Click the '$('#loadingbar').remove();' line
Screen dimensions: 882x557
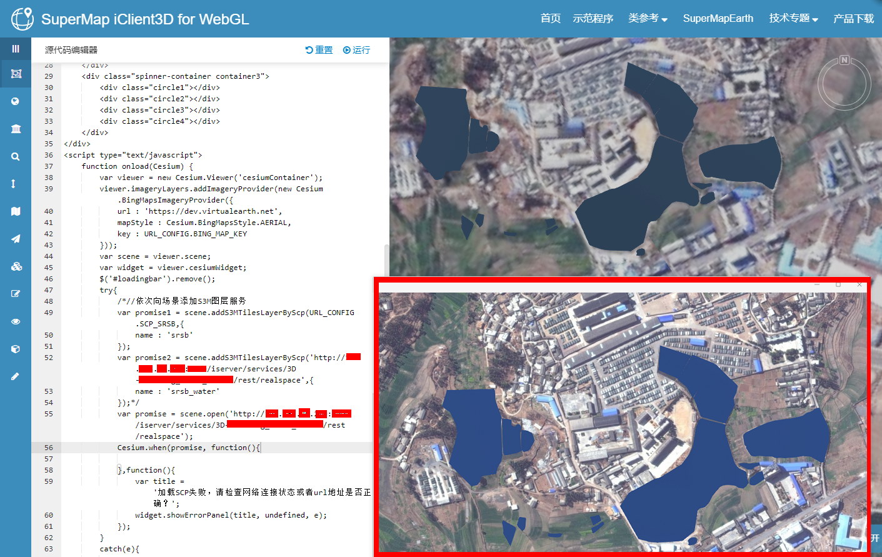(157, 279)
